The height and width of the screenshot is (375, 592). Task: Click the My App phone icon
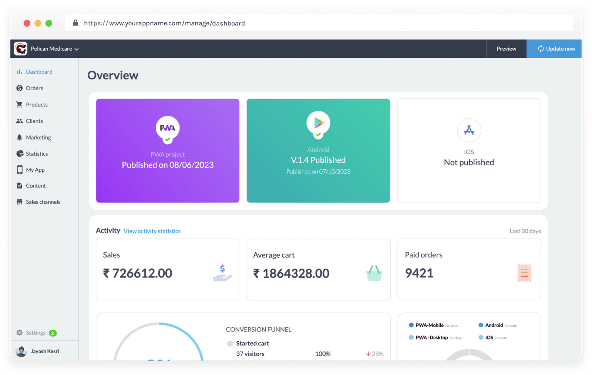[20, 170]
